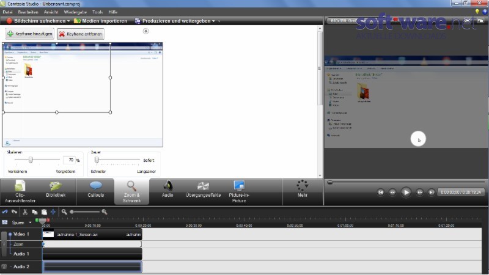Open the Tools menu
The image size is (489, 275).
pos(97,12)
